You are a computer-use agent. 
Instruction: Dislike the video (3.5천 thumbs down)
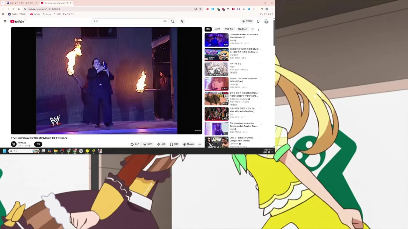(x=148, y=144)
